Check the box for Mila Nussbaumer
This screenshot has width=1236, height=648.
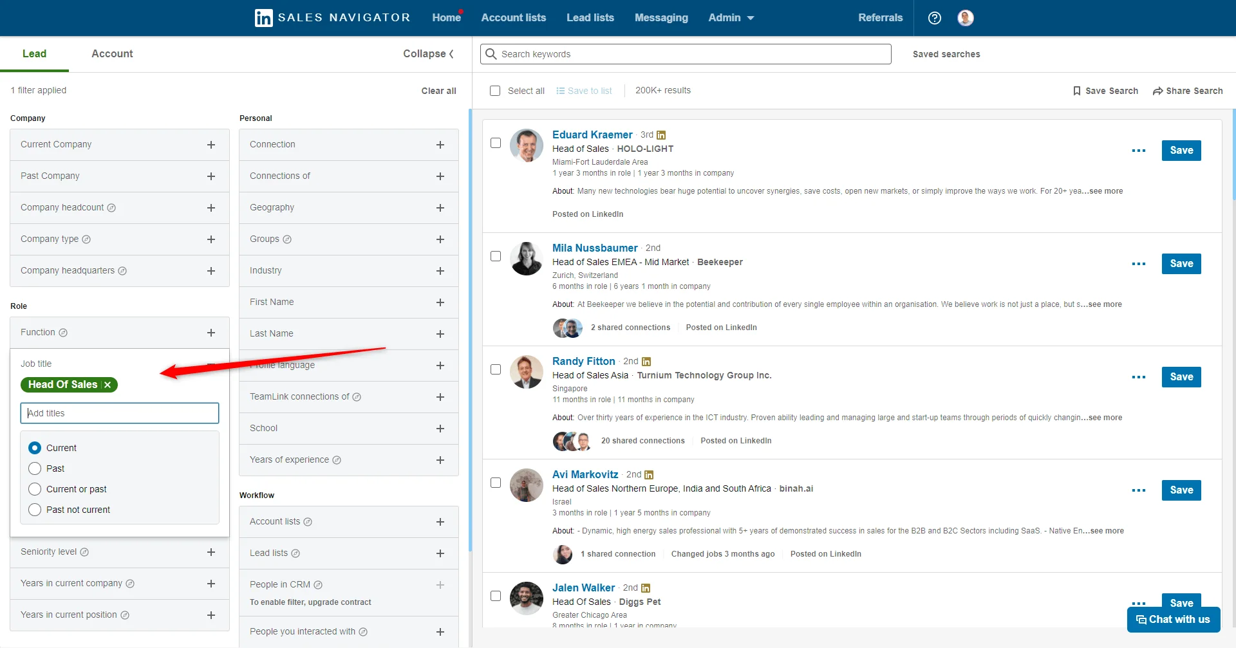496,256
